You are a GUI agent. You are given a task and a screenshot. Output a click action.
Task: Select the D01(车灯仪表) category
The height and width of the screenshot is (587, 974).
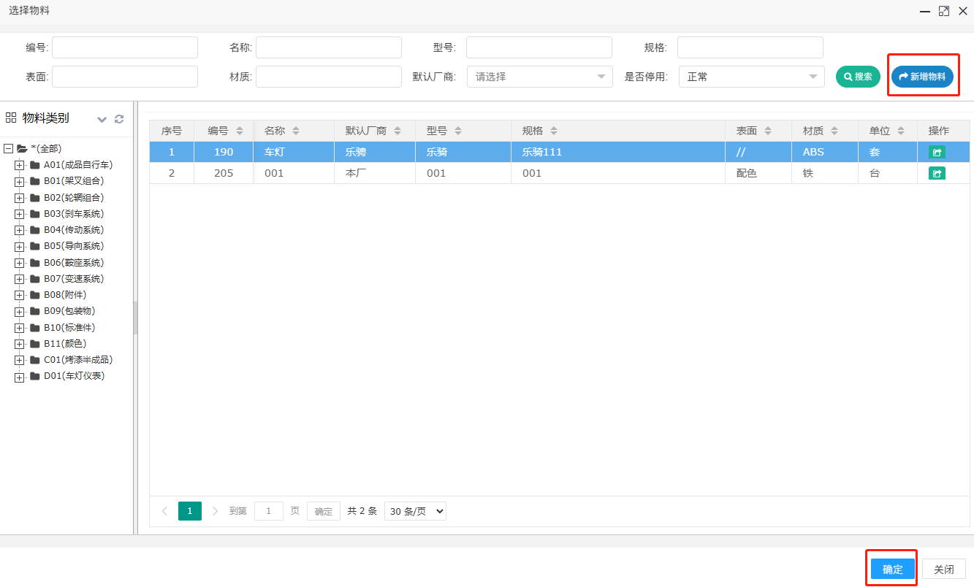[x=74, y=376]
